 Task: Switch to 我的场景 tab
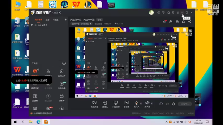38,20
